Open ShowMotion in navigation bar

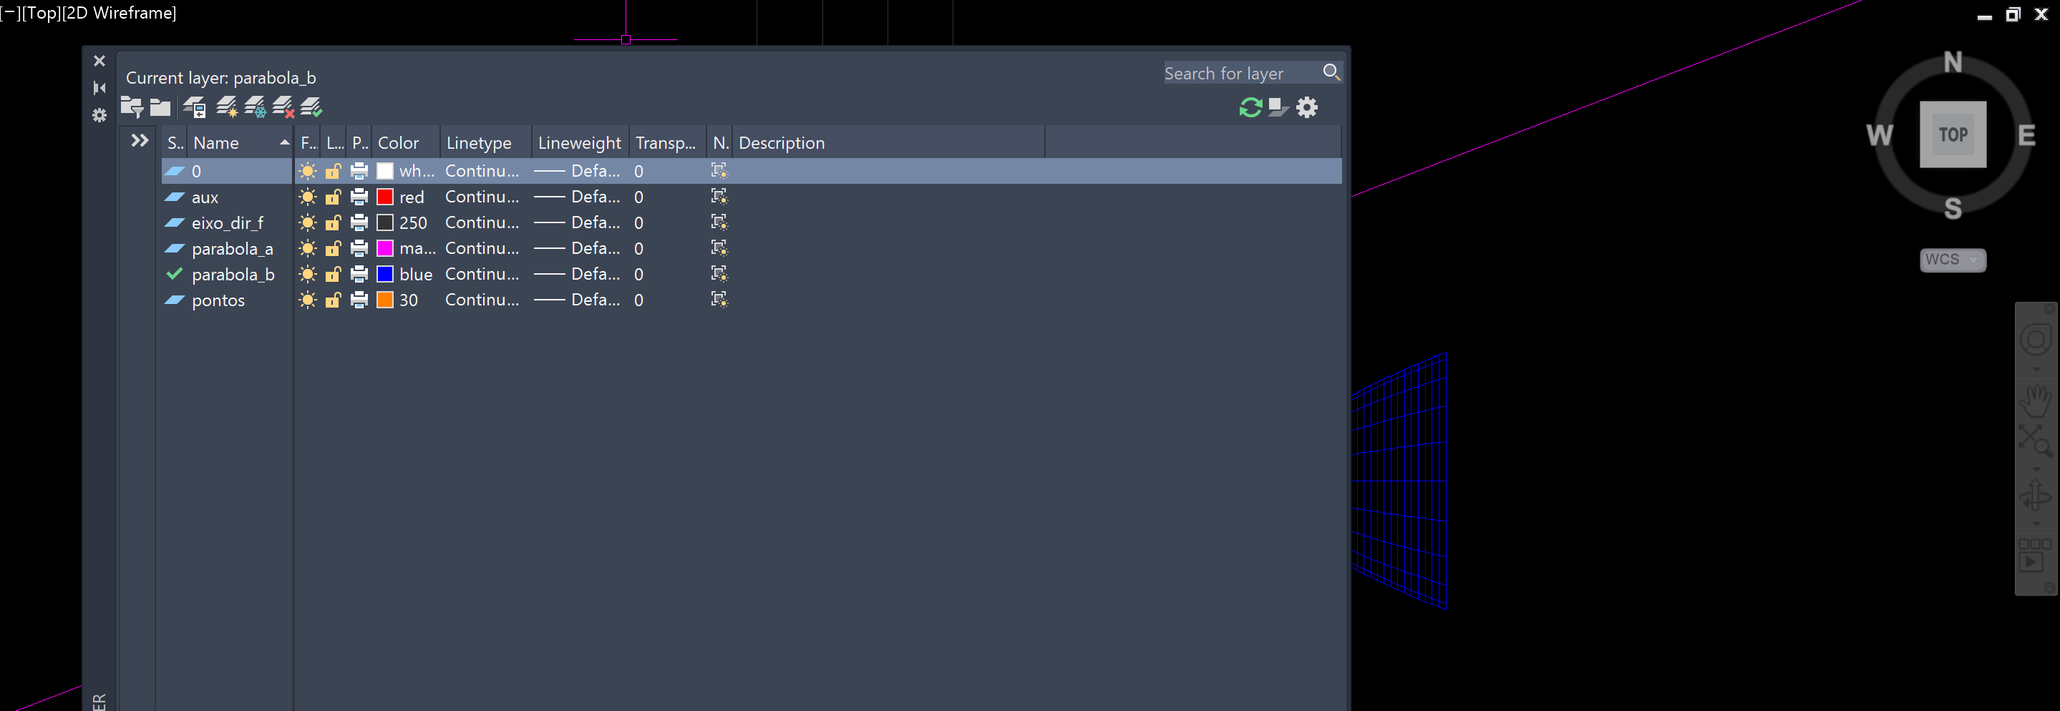coord(2035,554)
